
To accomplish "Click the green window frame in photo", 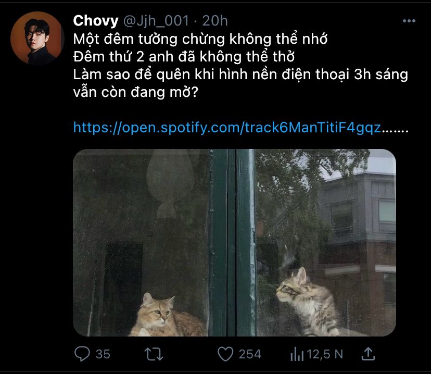I will click(x=232, y=243).
